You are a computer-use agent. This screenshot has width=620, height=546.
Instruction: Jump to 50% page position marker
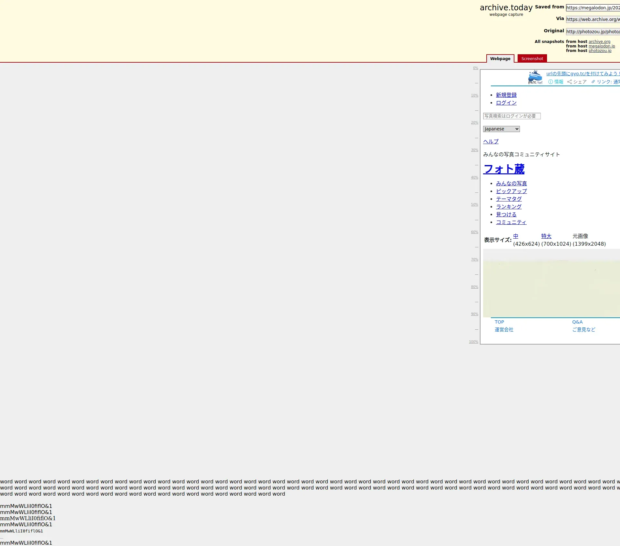(474, 205)
